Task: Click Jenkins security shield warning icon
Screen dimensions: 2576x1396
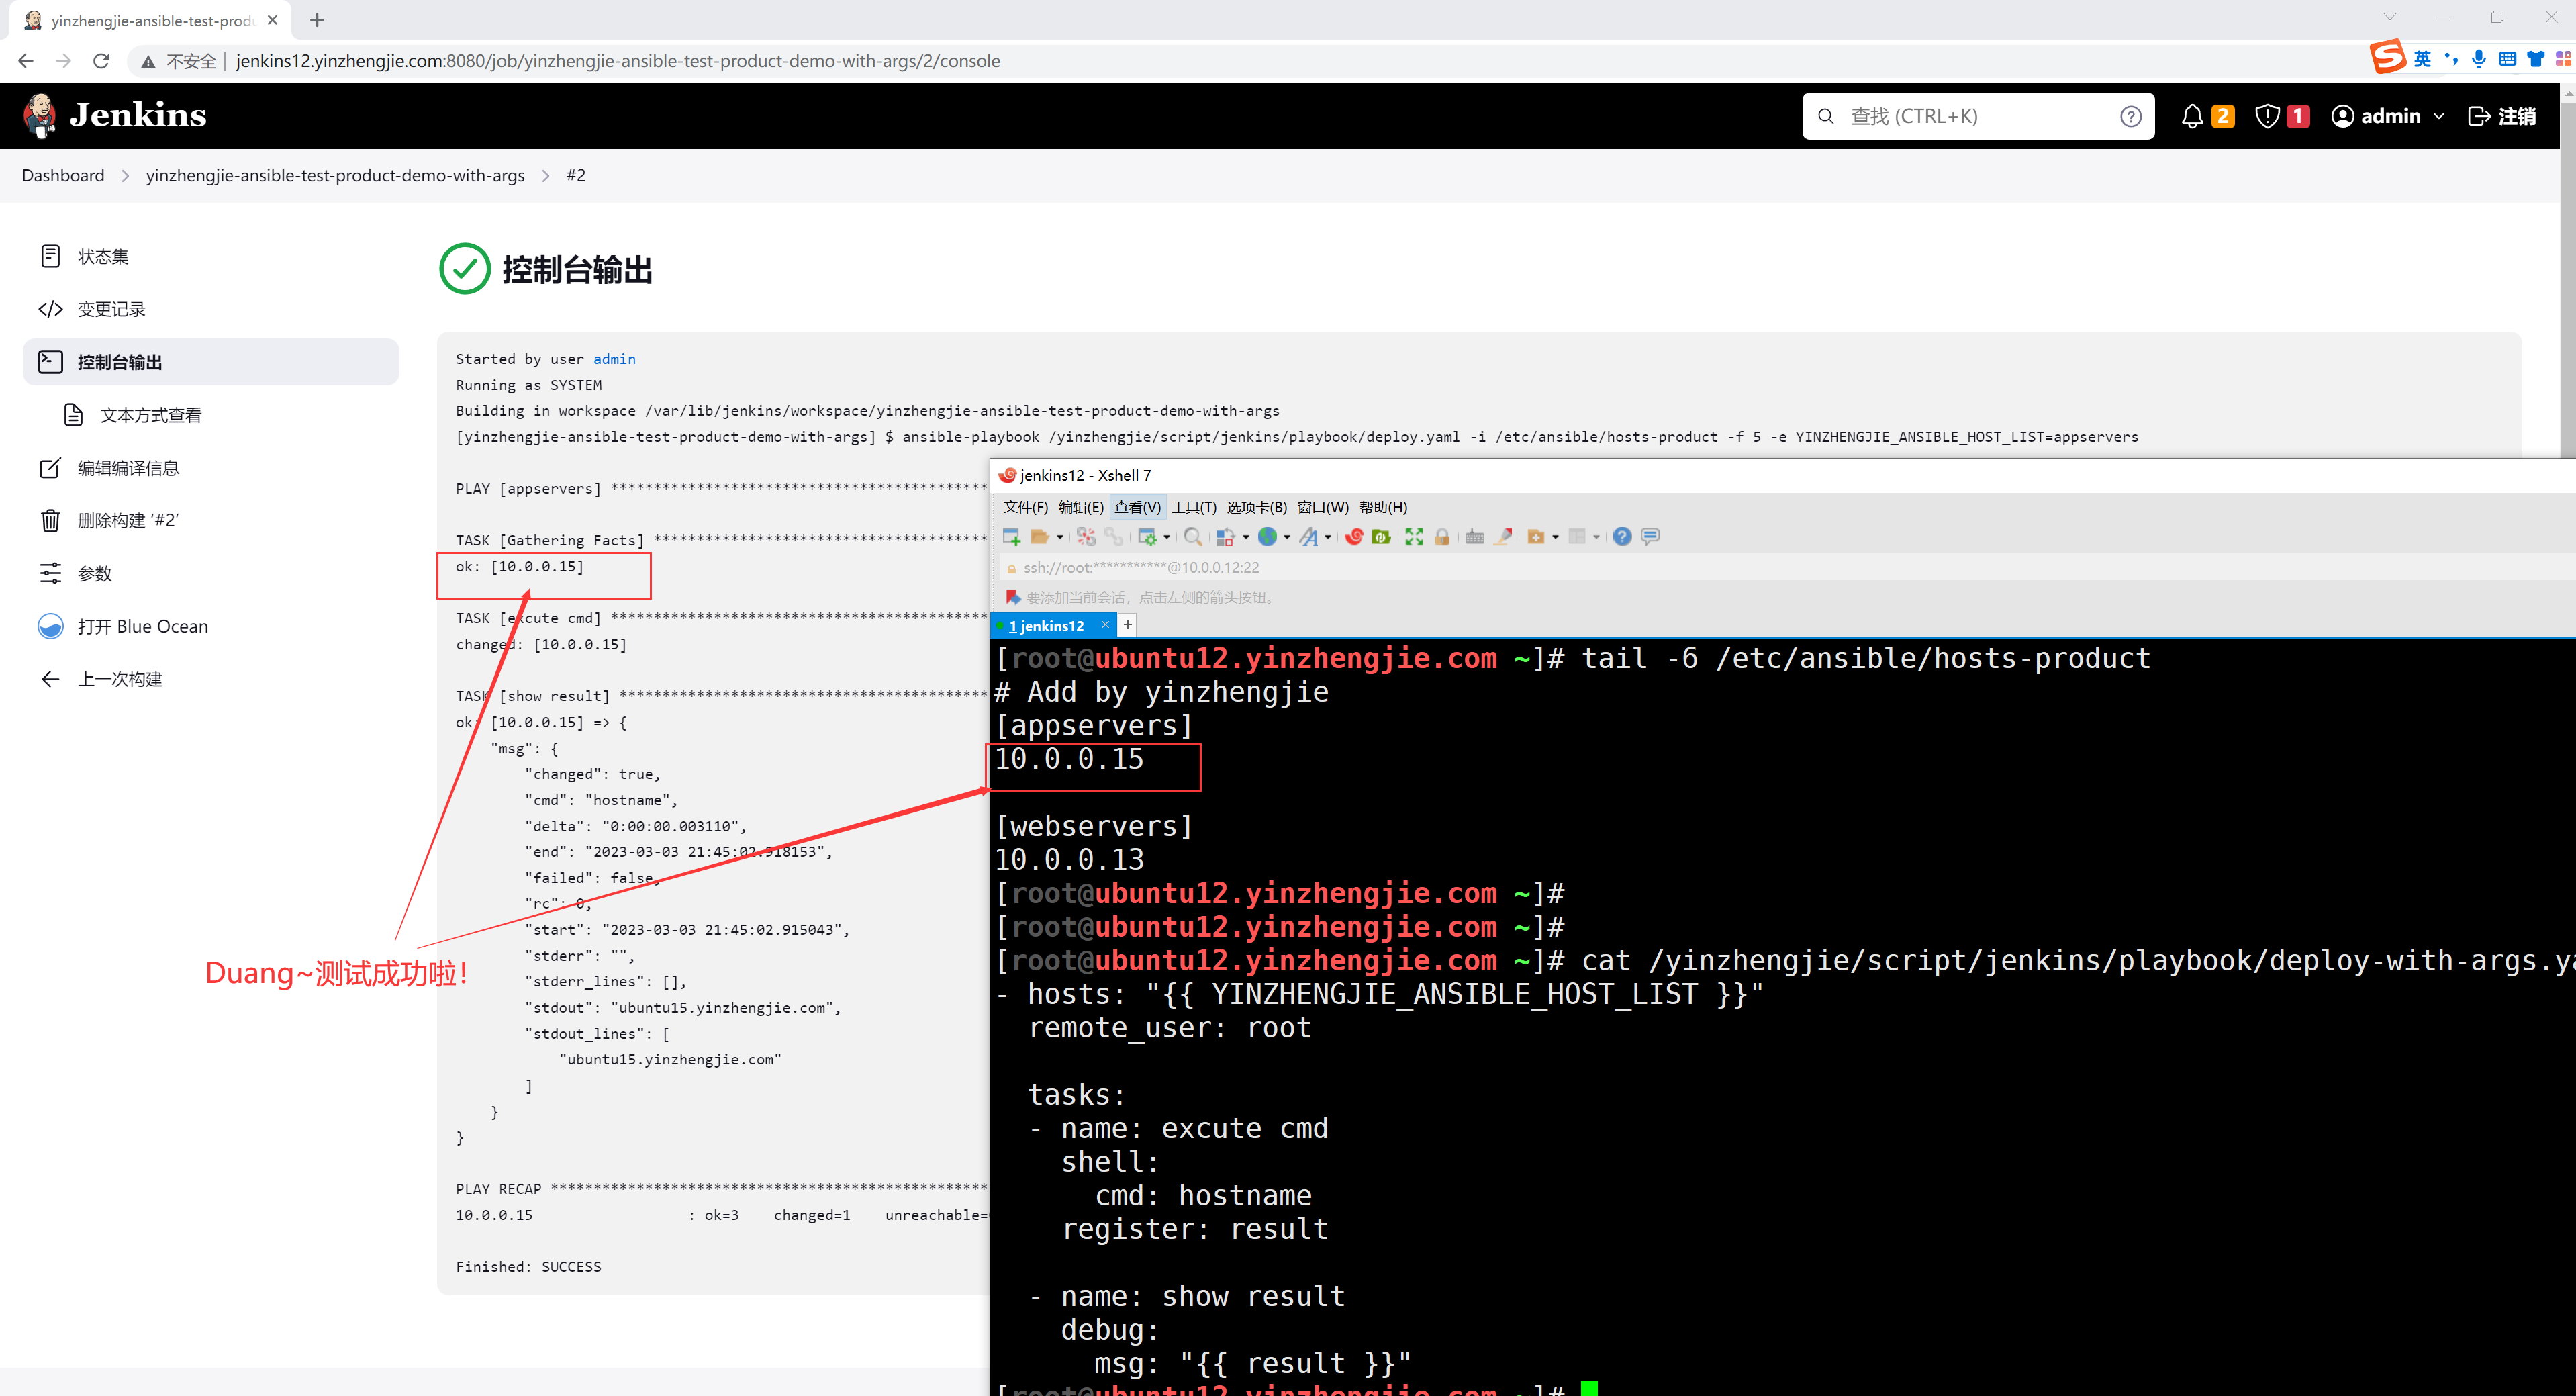Action: click(x=2267, y=116)
